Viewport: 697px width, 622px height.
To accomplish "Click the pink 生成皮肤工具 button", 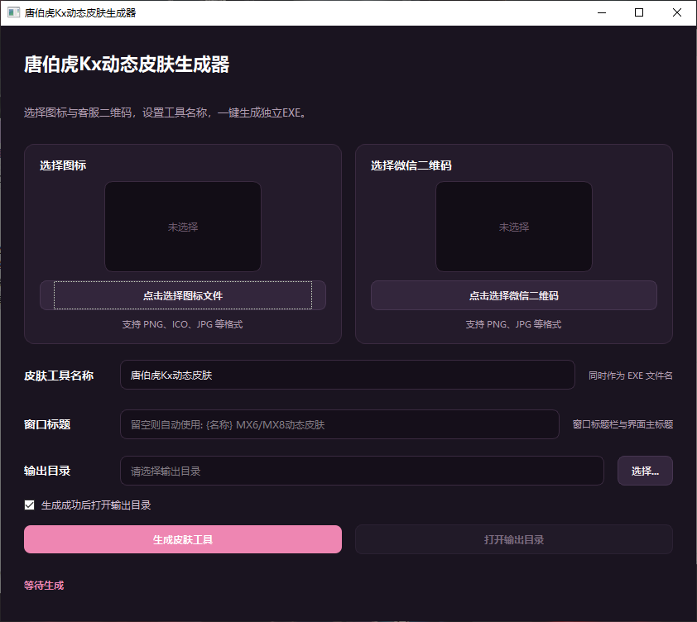I will point(183,539).
